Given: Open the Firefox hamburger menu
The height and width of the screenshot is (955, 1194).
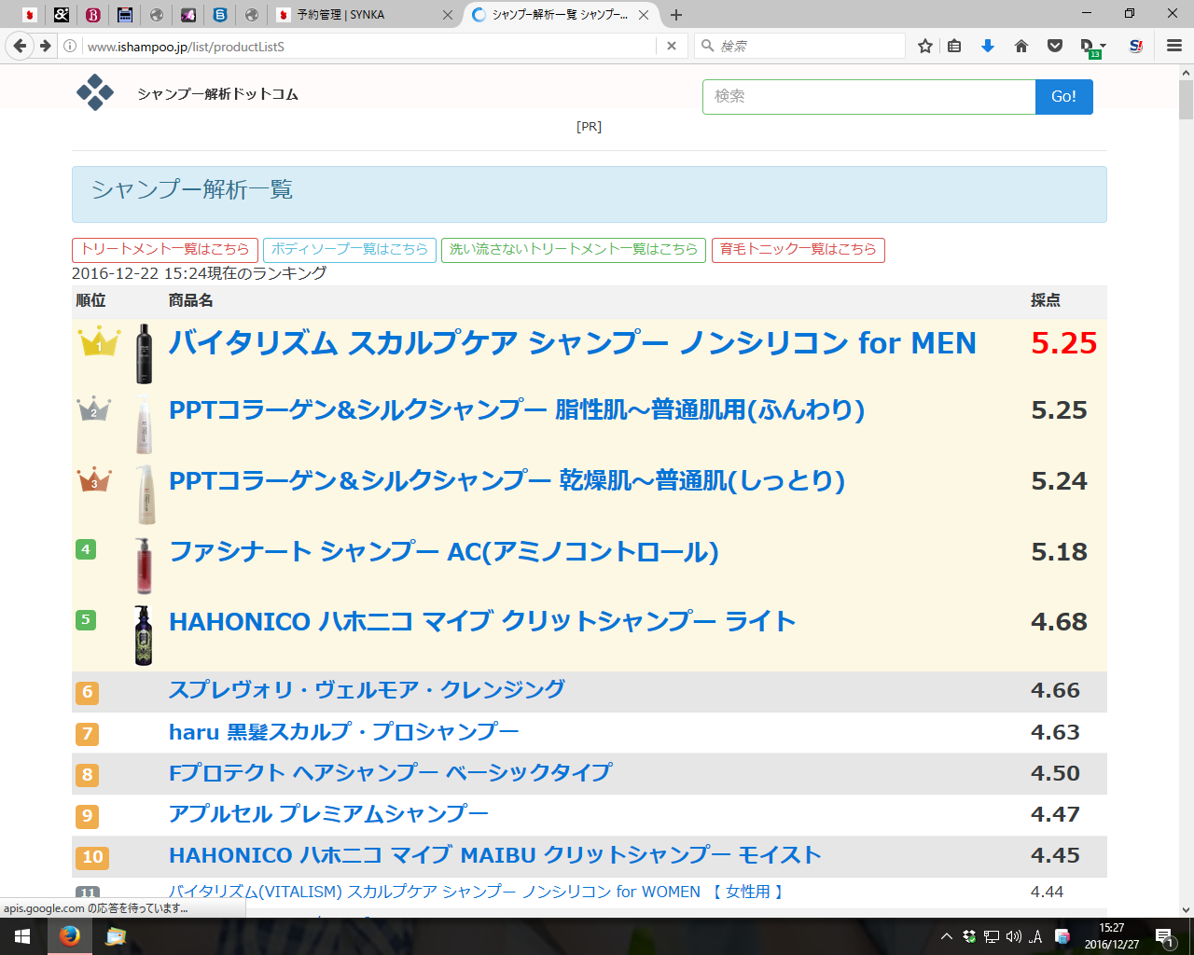Looking at the screenshot, I should pyautogui.click(x=1174, y=46).
